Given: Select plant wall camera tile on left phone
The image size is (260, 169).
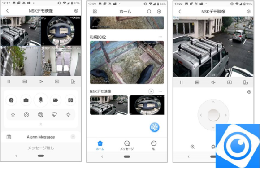Looking at the screenshot, I should tap(21, 61).
